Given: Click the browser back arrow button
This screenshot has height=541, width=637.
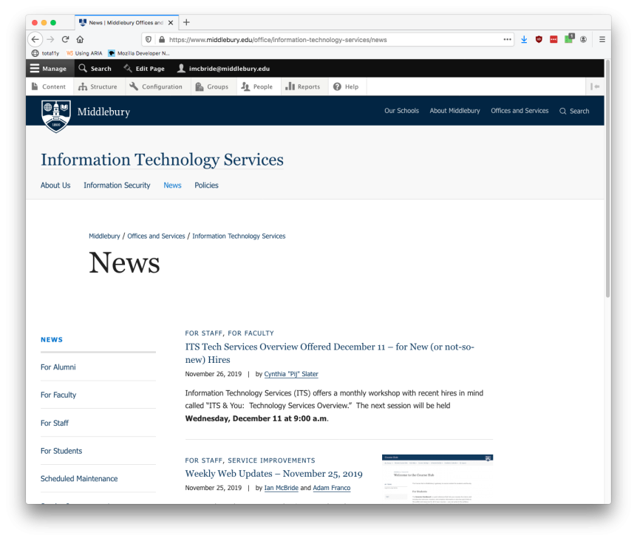Looking at the screenshot, I should (35, 39).
